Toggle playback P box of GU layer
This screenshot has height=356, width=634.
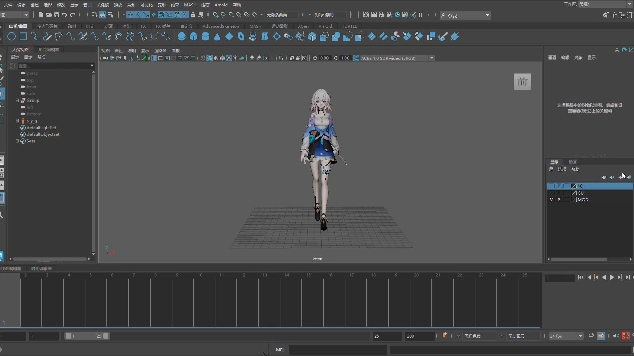tap(559, 193)
